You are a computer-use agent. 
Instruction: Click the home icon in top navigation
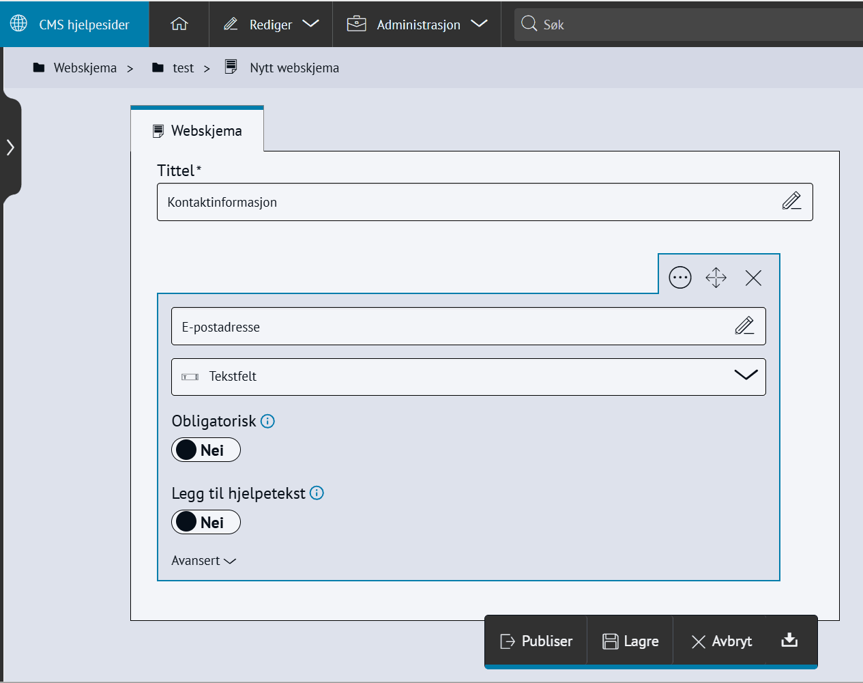click(179, 24)
